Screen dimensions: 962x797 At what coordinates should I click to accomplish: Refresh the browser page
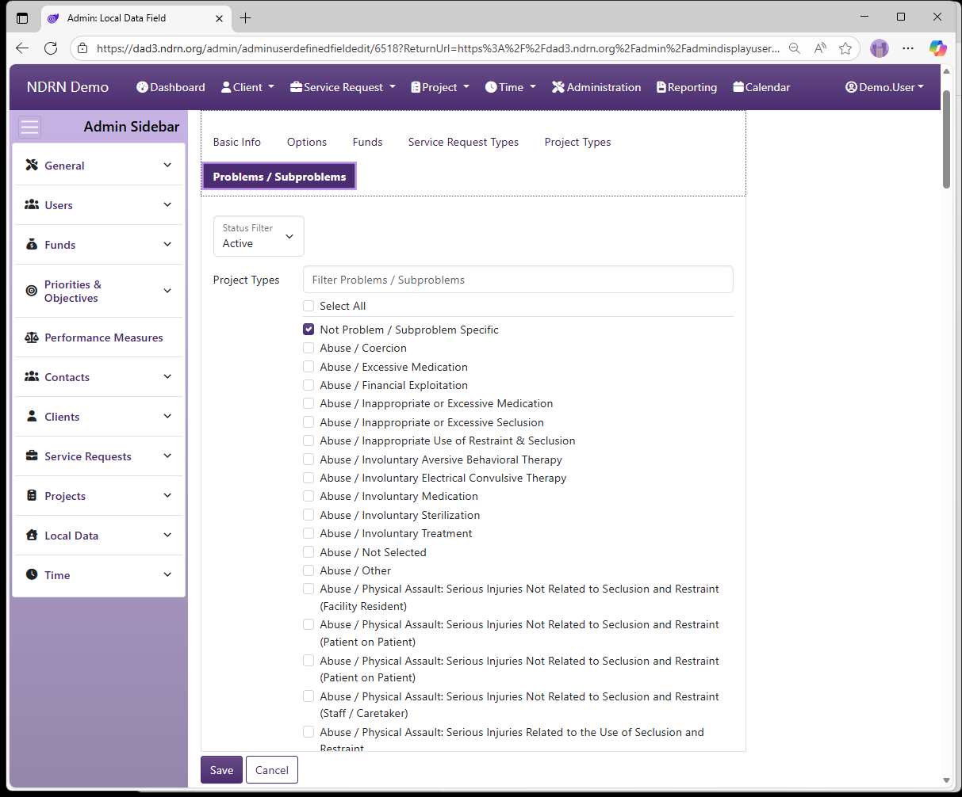51,48
